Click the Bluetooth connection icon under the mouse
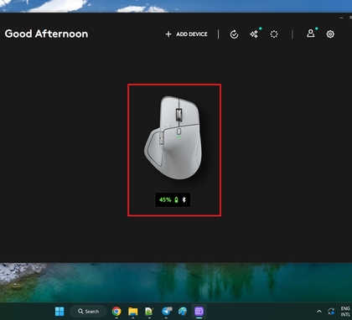The height and width of the screenshot is (320, 352). pyautogui.click(x=184, y=199)
